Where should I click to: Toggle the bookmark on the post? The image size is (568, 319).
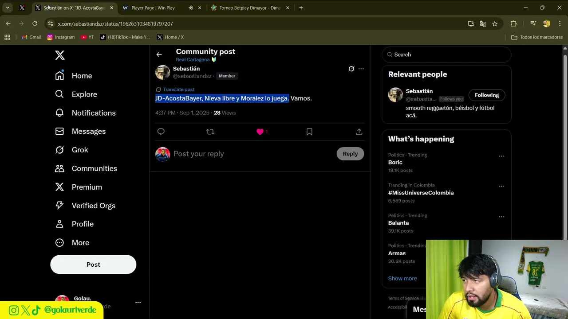click(x=309, y=132)
